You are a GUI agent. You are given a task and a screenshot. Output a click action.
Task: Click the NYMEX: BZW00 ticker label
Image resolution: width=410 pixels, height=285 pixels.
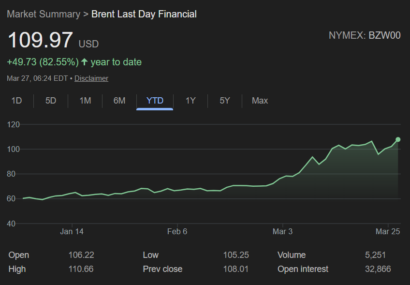[x=365, y=35]
